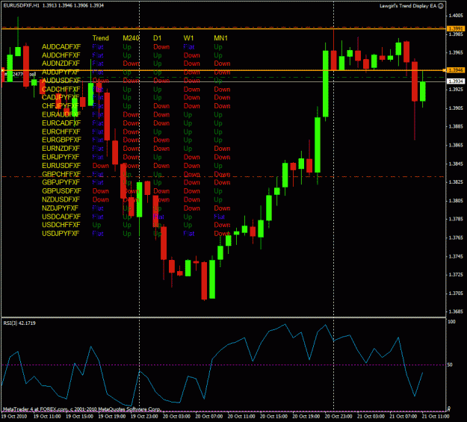This screenshot has height=422, width=467.
Task: Click the AUDJPYFXF pair name
Action: click(61, 72)
